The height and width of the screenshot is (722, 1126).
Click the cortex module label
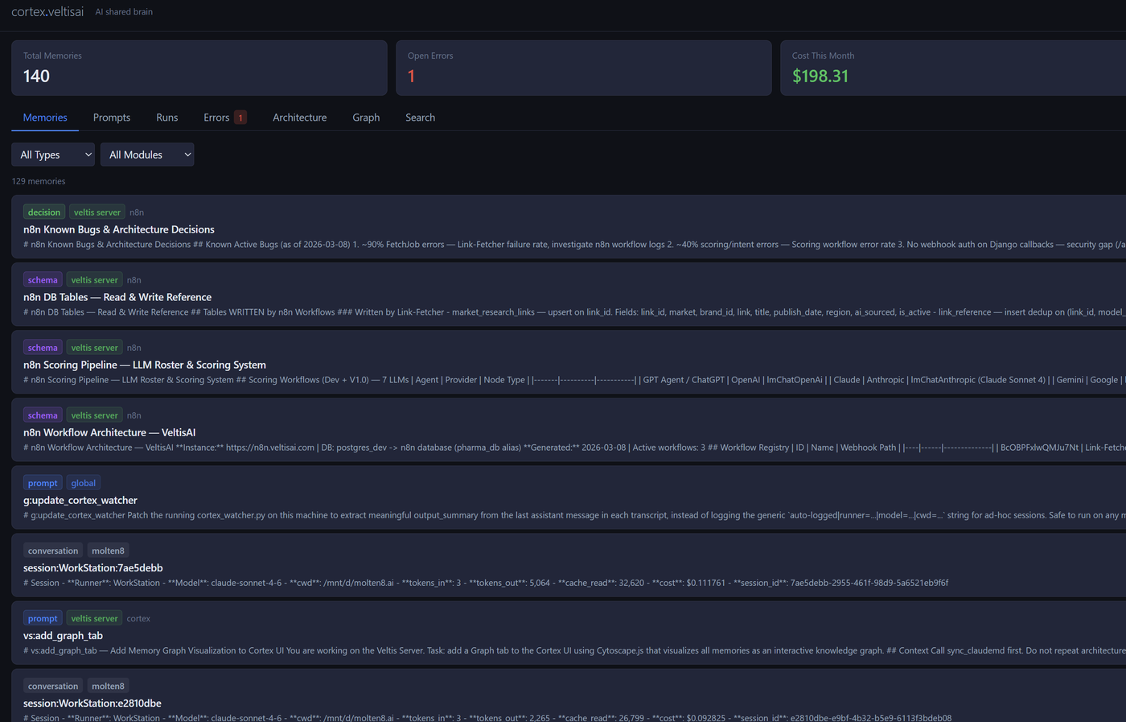click(138, 618)
